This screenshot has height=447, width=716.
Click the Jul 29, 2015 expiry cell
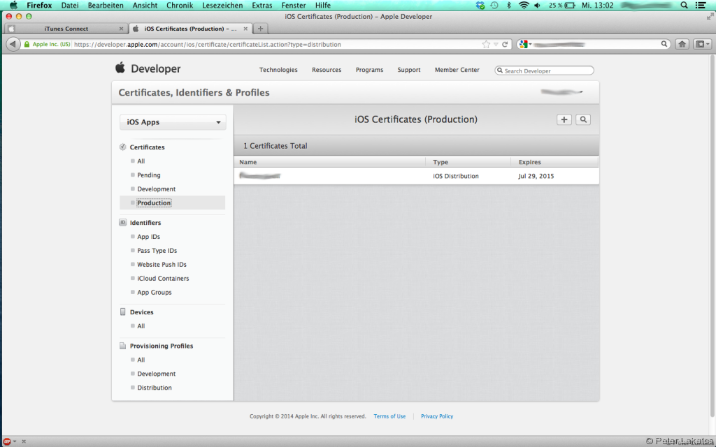536,176
